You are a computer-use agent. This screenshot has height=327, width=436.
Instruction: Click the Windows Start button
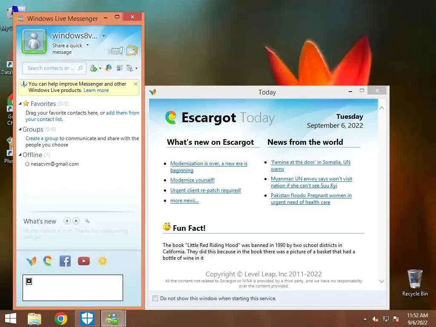(11, 318)
